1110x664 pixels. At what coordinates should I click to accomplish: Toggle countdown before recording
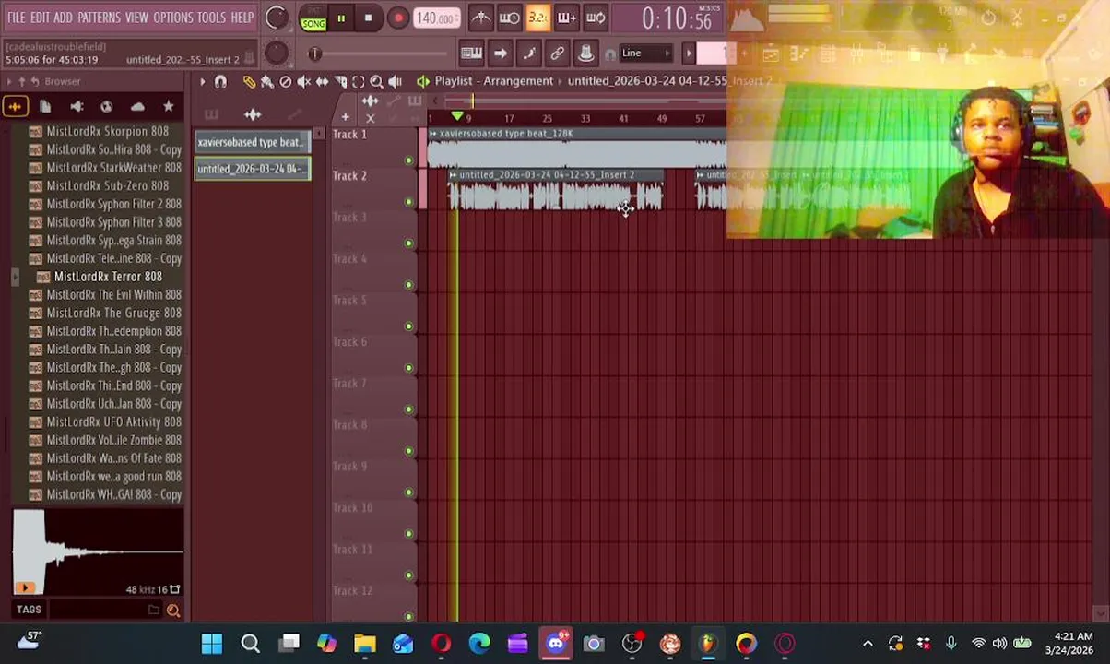coord(538,18)
